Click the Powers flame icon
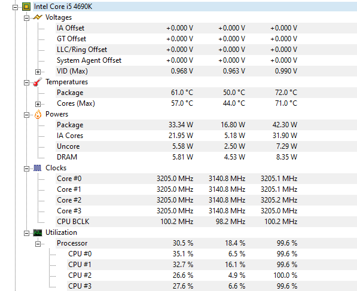The height and width of the screenshot is (291, 357). click(38, 114)
